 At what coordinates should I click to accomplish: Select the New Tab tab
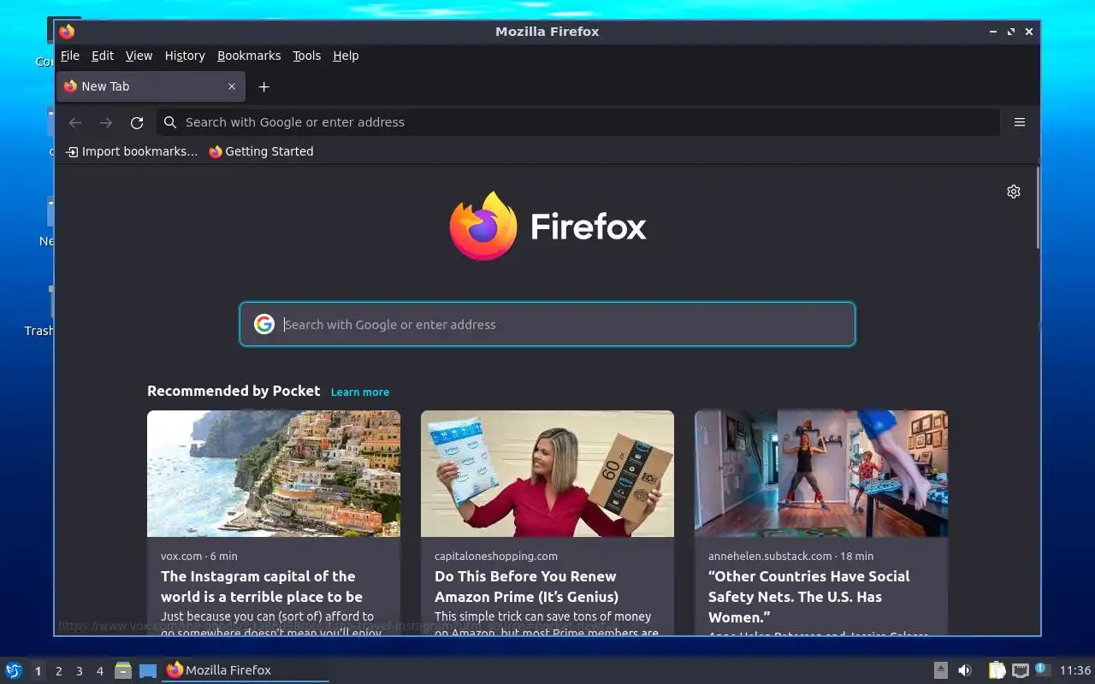point(151,86)
